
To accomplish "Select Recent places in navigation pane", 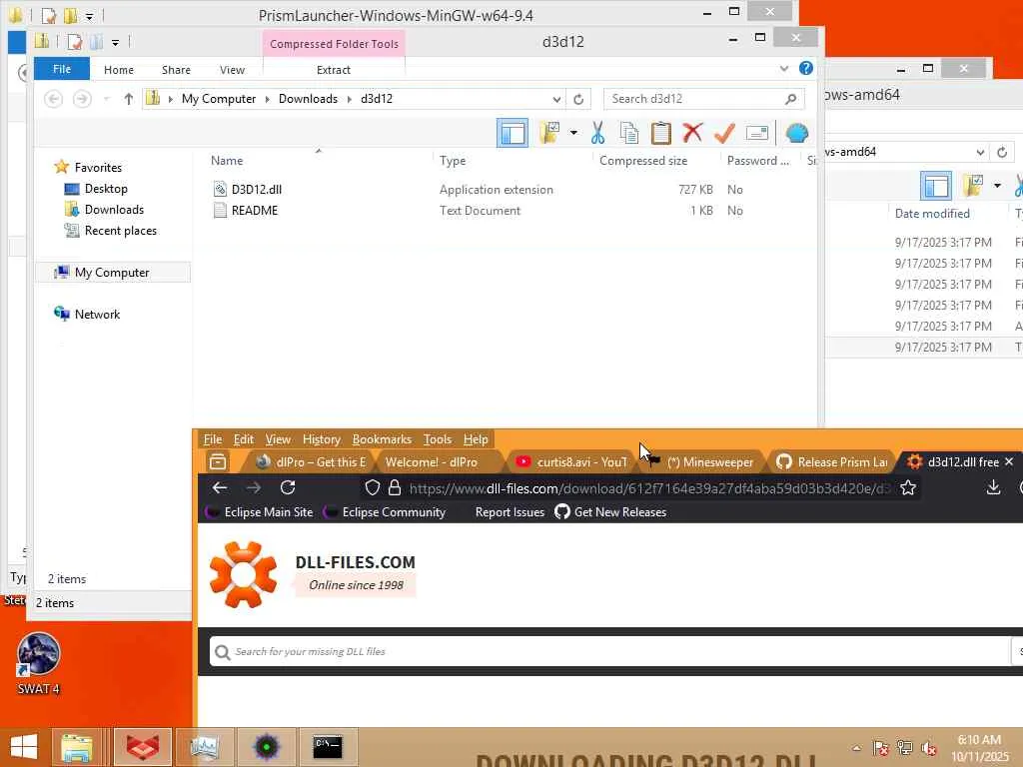I will [x=121, y=231].
